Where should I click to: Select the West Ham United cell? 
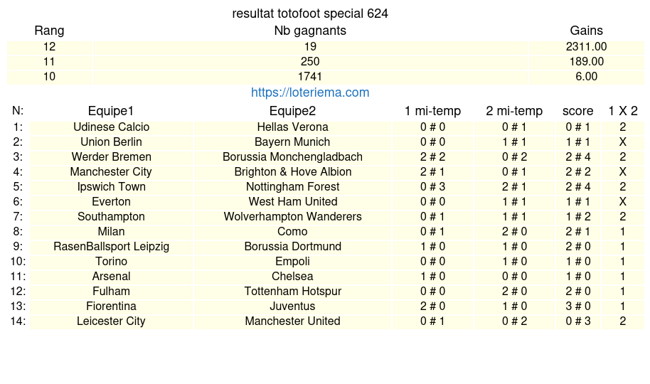pyautogui.click(x=292, y=202)
